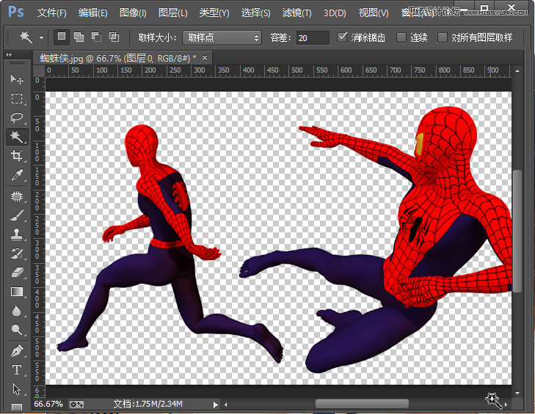Click the horizontal scrollbar right arrow
This screenshot has width=535, height=414.
pos(506,404)
